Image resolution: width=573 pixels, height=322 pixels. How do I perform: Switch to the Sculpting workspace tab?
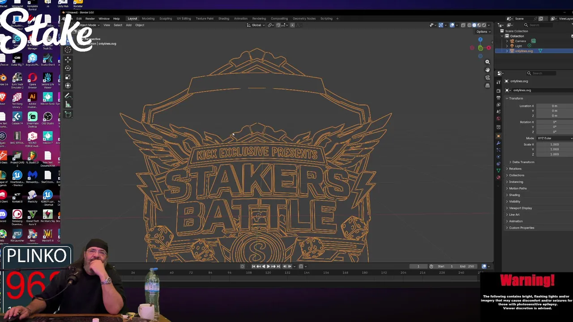[166, 18]
